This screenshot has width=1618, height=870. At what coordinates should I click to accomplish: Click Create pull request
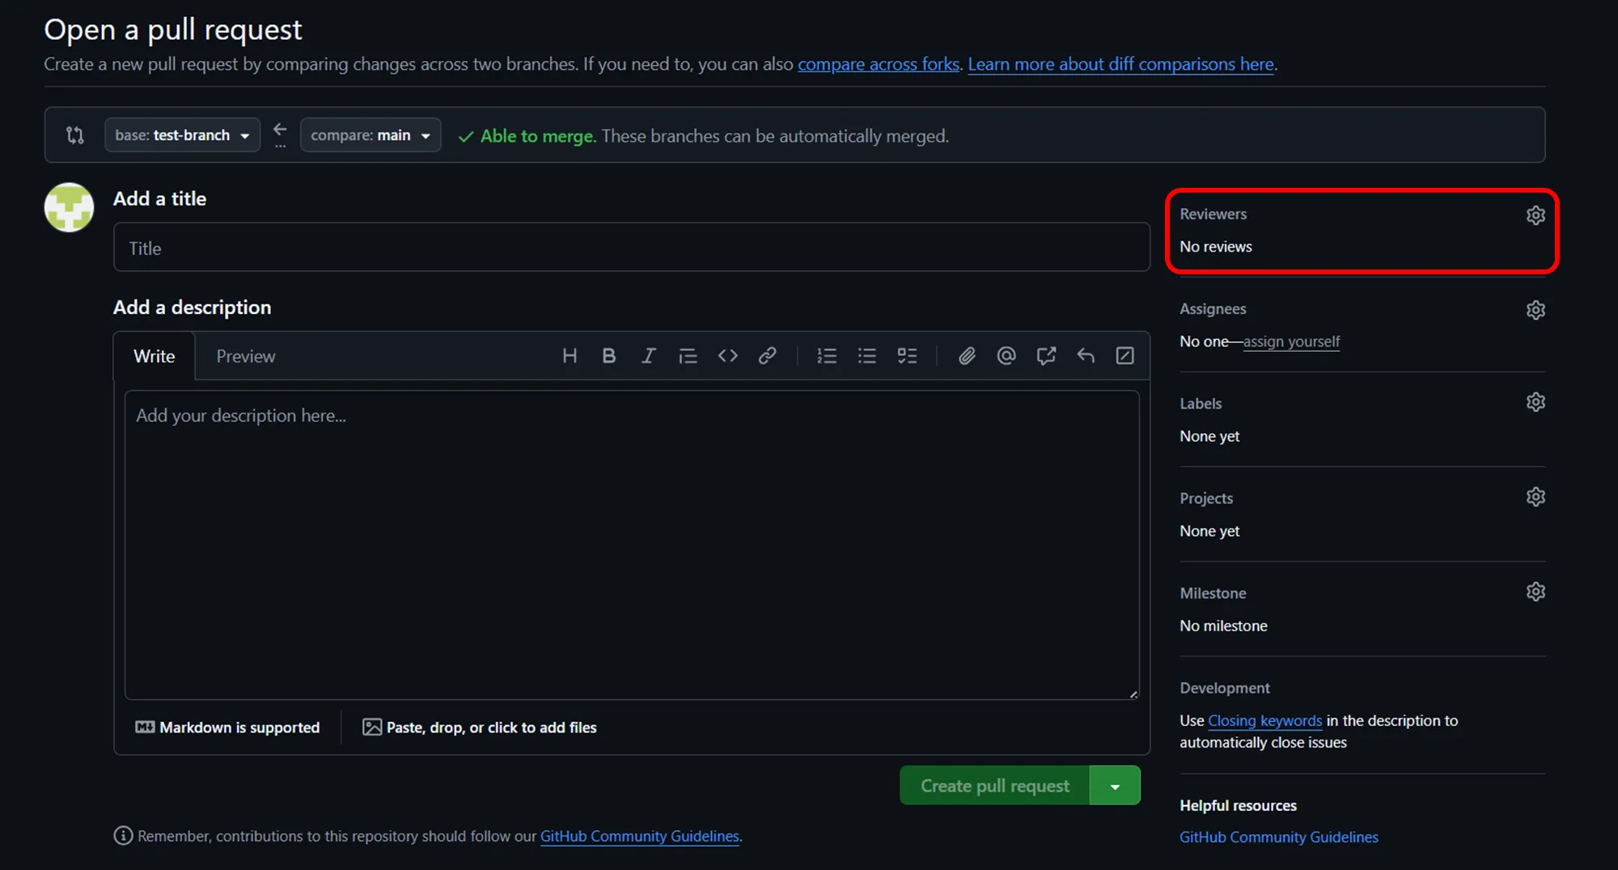tap(994, 785)
